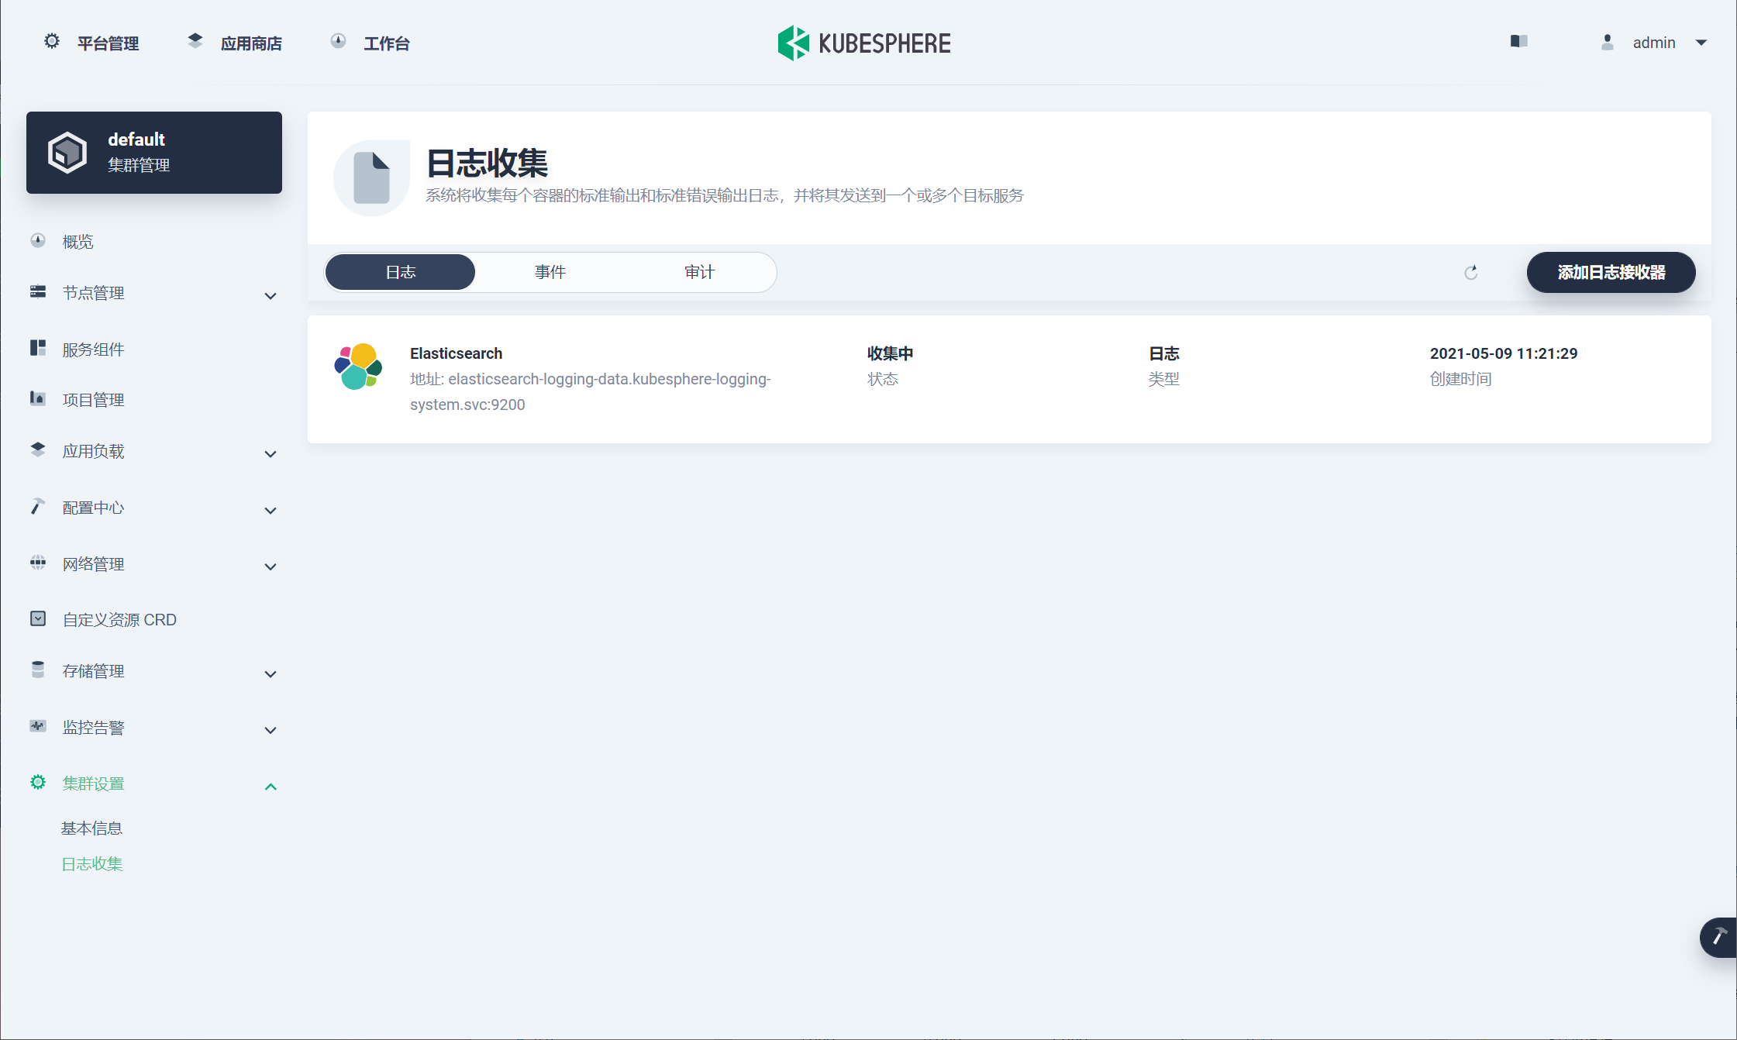Click the Elasticsearch logo icon
Viewport: 1737px width, 1040px height.
(358, 367)
